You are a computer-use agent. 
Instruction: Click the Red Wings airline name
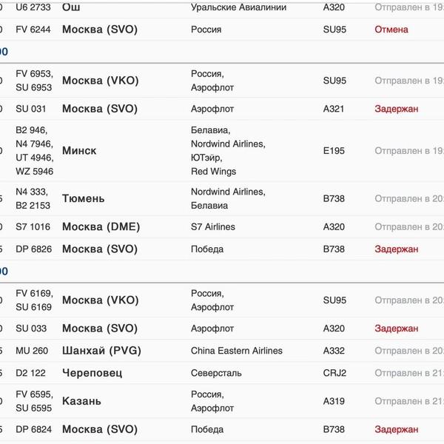pyautogui.click(x=213, y=172)
